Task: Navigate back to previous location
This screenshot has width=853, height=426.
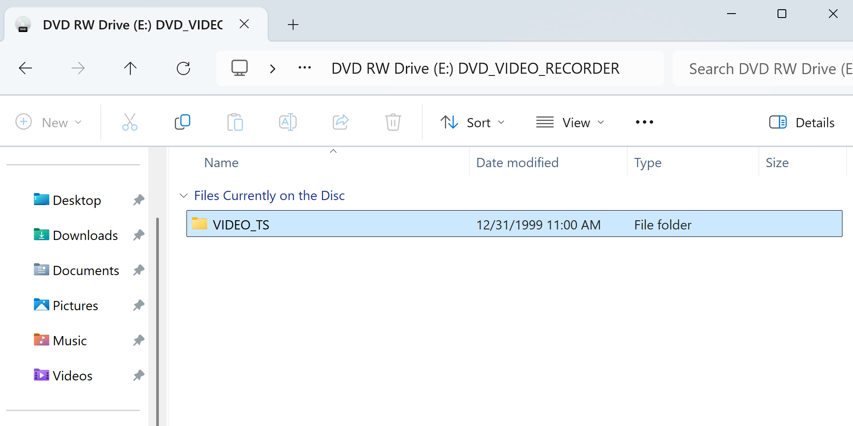Action: tap(25, 68)
